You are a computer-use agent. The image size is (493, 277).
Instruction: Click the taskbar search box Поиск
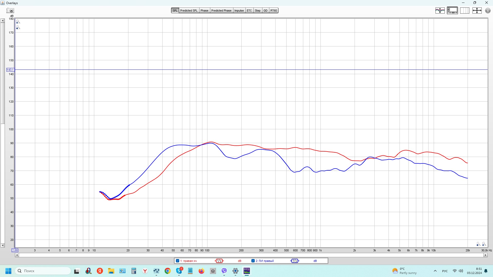pos(43,271)
